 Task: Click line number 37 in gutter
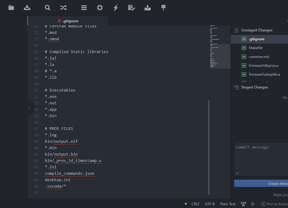click(x=36, y=129)
